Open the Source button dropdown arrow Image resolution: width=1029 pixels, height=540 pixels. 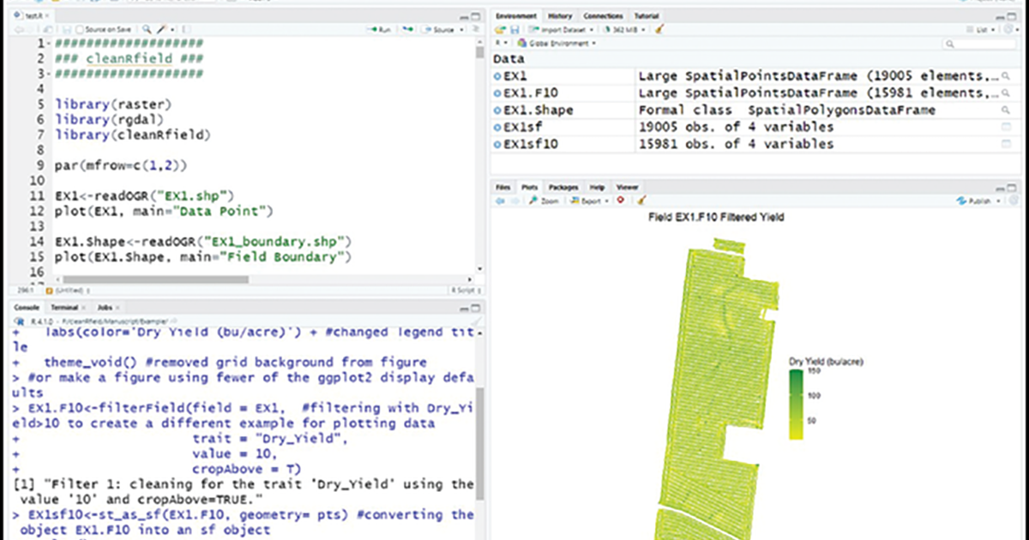tap(461, 29)
